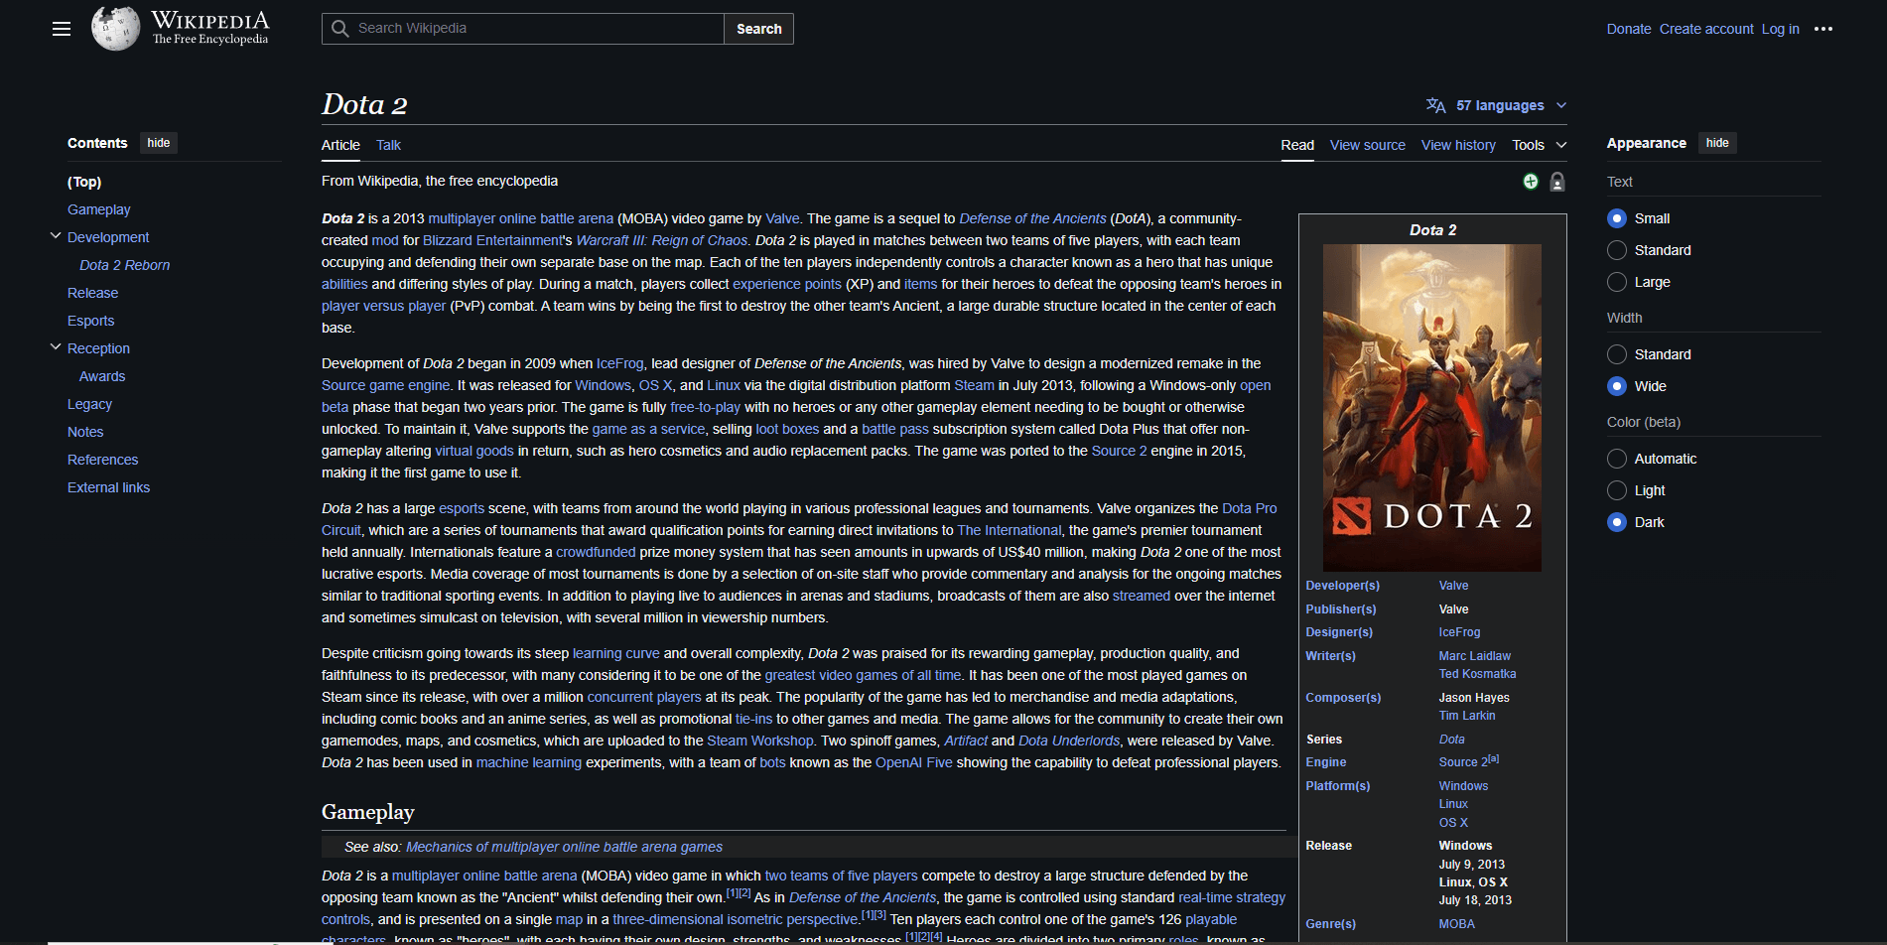
Task: Select Standard text size option
Action: tap(1617, 250)
